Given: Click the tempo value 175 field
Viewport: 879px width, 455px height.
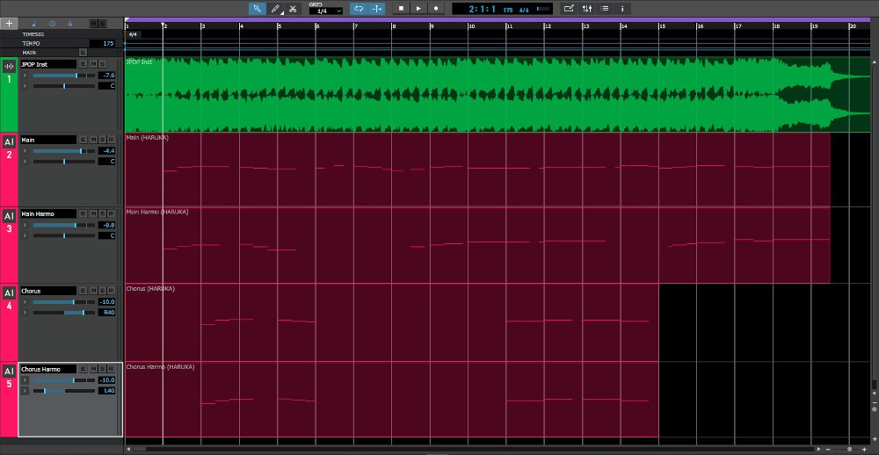Looking at the screenshot, I should [x=102, y=43].
